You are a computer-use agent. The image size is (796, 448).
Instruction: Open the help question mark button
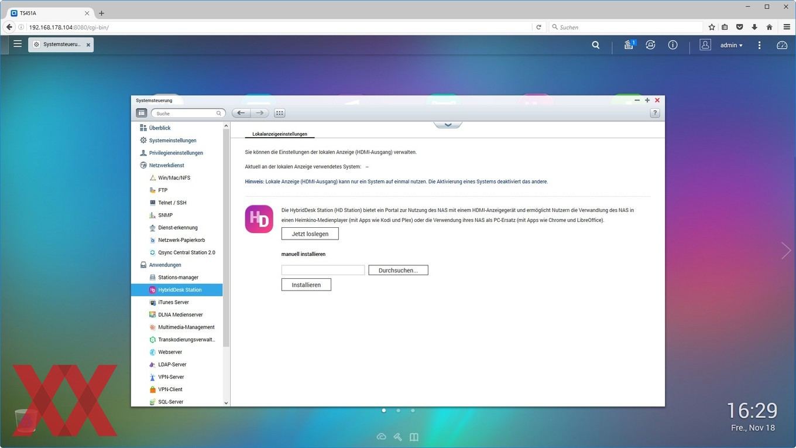coord(655,113)
